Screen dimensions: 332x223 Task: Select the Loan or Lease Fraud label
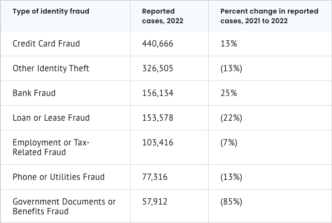coord(51,118)
